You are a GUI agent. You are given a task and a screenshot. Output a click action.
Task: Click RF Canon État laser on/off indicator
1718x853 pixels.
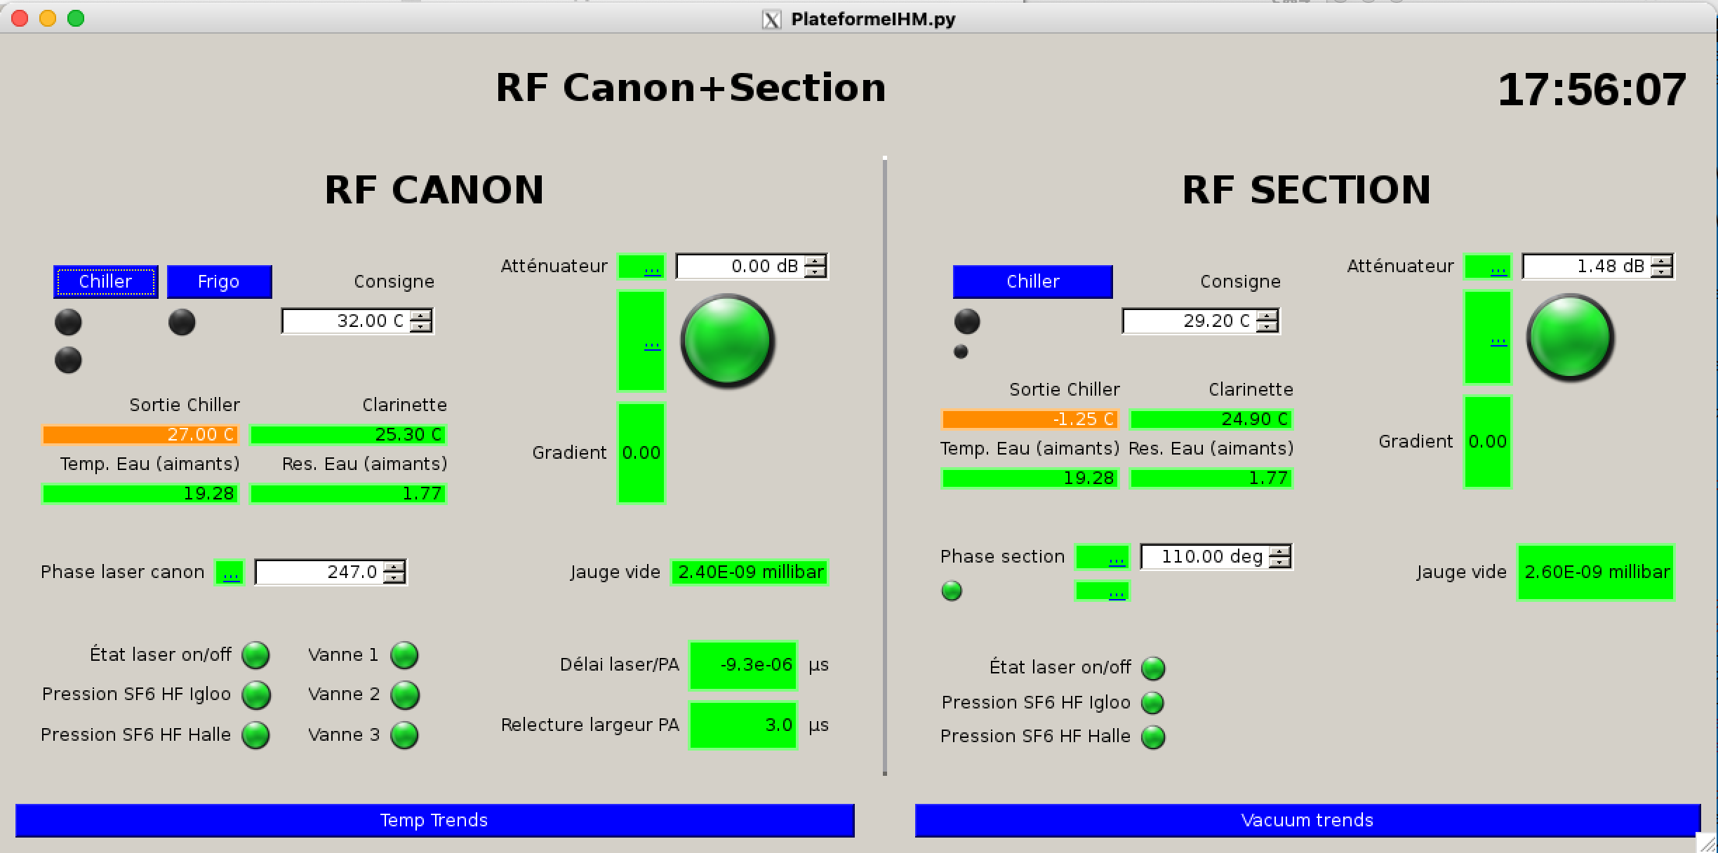coord(255,655)
